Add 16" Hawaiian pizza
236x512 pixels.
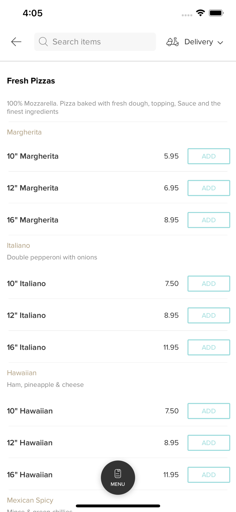tap(209, 475)
